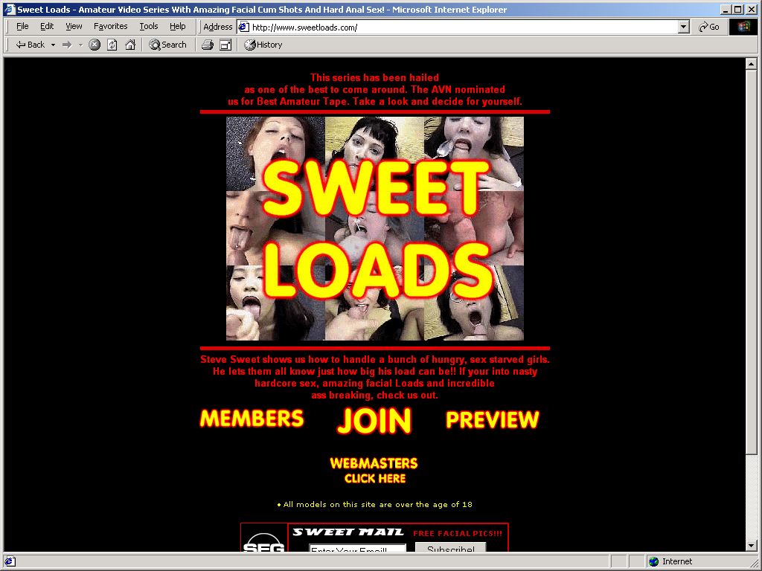The image size is (762, 571).
Task: Open the Help menu
Action: click(x=177, y=26)
